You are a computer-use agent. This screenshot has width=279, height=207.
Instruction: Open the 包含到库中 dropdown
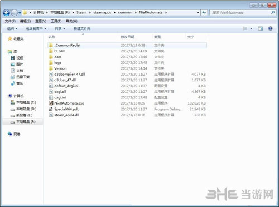36,28
